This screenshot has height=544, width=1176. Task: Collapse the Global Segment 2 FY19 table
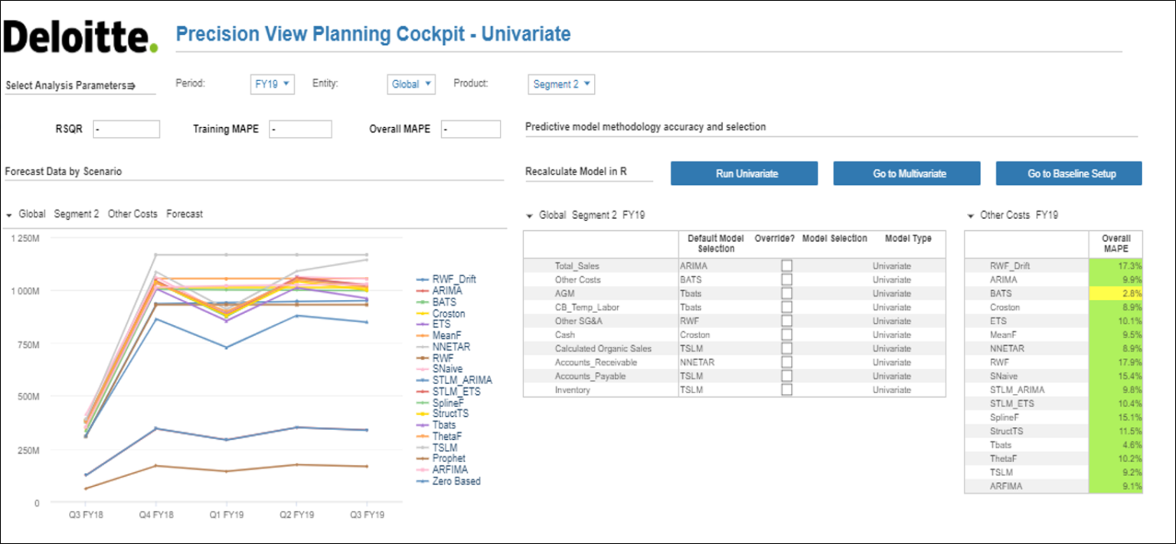[529, 216]
